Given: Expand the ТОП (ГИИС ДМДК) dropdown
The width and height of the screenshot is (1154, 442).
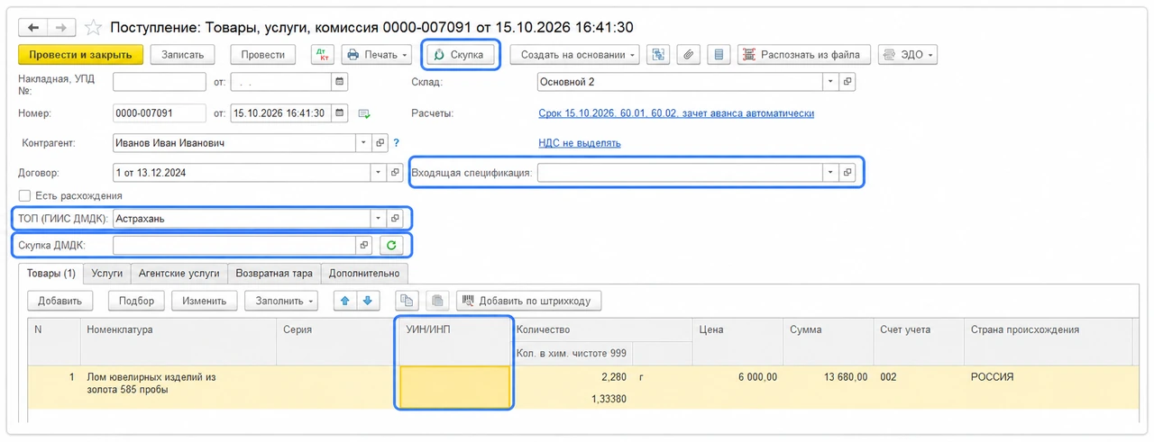Looking at the screenshot, I should tap(379, 218).
